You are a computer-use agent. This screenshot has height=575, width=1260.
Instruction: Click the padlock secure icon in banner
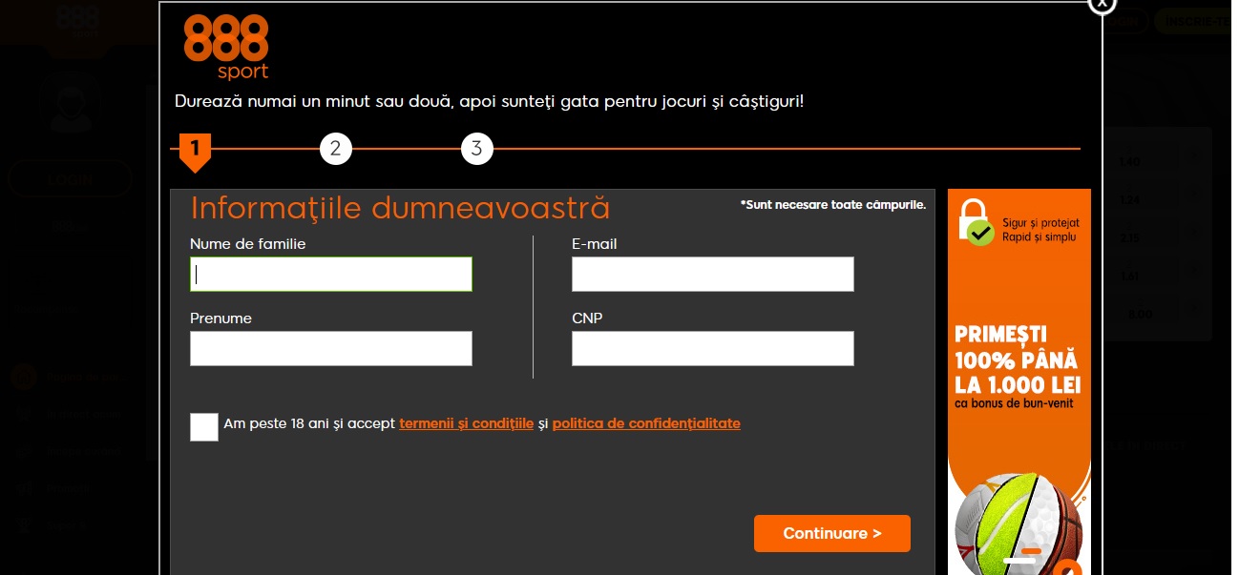(x=976, y=221)
